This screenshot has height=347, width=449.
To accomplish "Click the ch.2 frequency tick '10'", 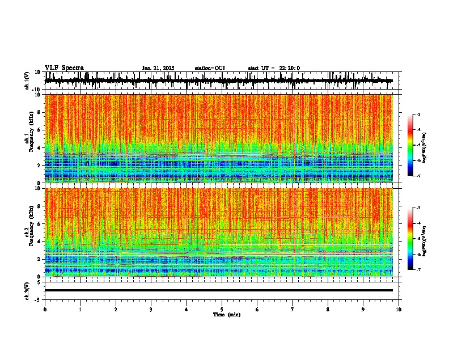I will coord(38,188).
